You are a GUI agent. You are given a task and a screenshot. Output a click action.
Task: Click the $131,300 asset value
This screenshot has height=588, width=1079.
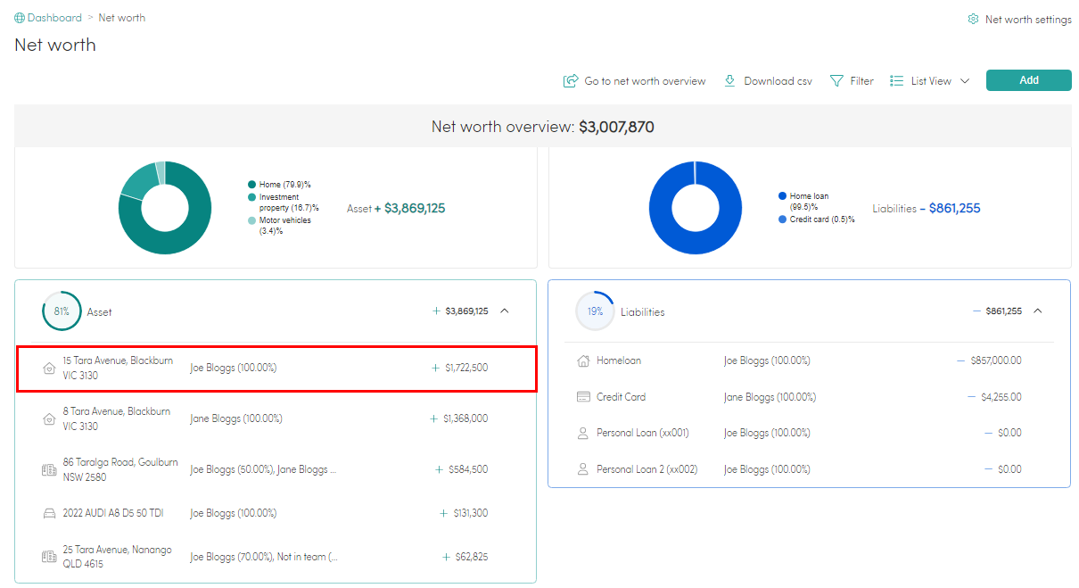pos(471,513)
